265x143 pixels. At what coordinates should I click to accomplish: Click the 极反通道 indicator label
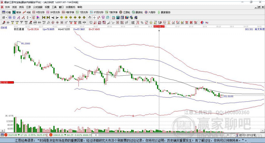19,29
